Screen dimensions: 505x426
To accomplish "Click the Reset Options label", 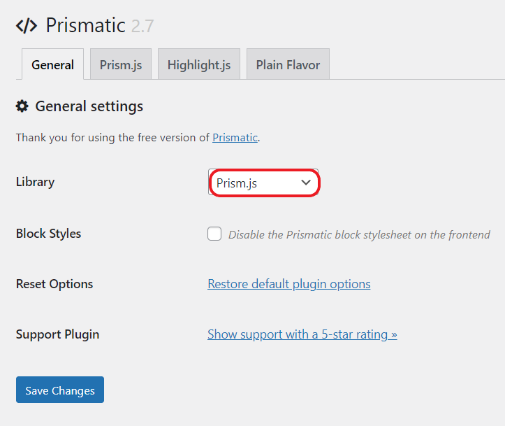I will 54,284.
